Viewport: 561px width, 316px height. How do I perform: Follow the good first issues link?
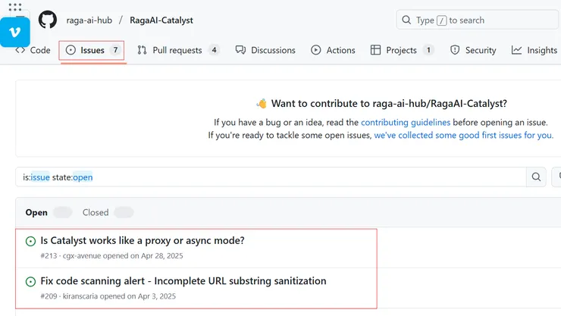463,136
